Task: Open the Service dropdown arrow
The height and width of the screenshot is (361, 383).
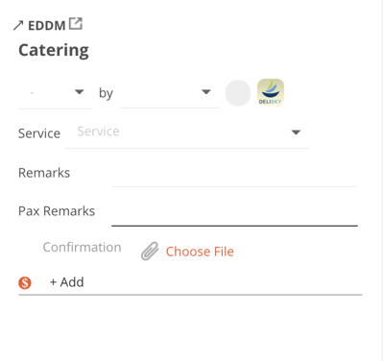Action: [296, 132]
